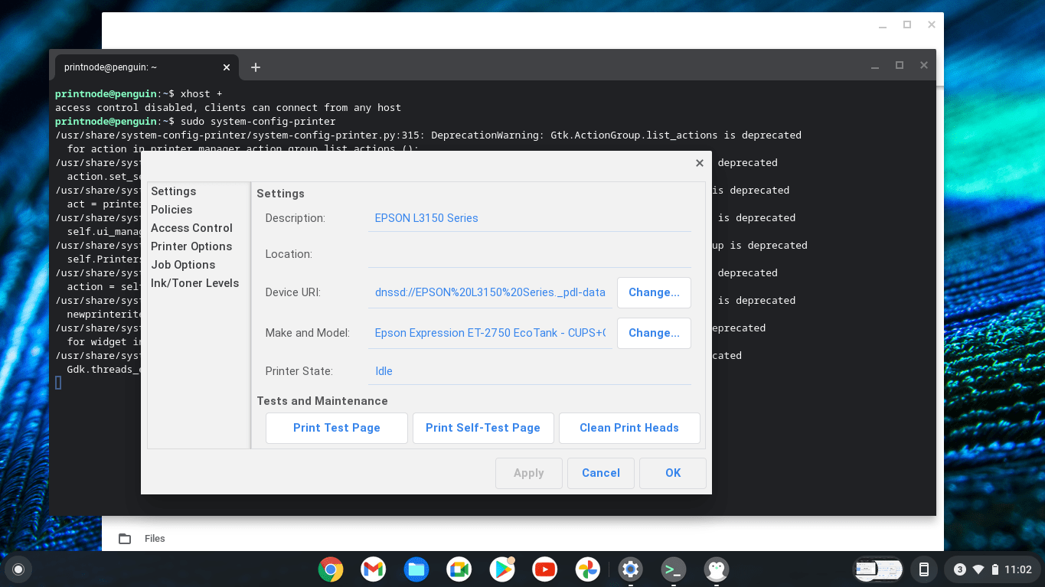Open the screenshot preview thumbnail in tray
The height and width of the screenshot is (587, 1045).
(x=878, y=569)
